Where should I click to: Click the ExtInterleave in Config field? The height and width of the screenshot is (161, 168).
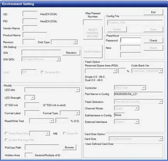[119, 115]
